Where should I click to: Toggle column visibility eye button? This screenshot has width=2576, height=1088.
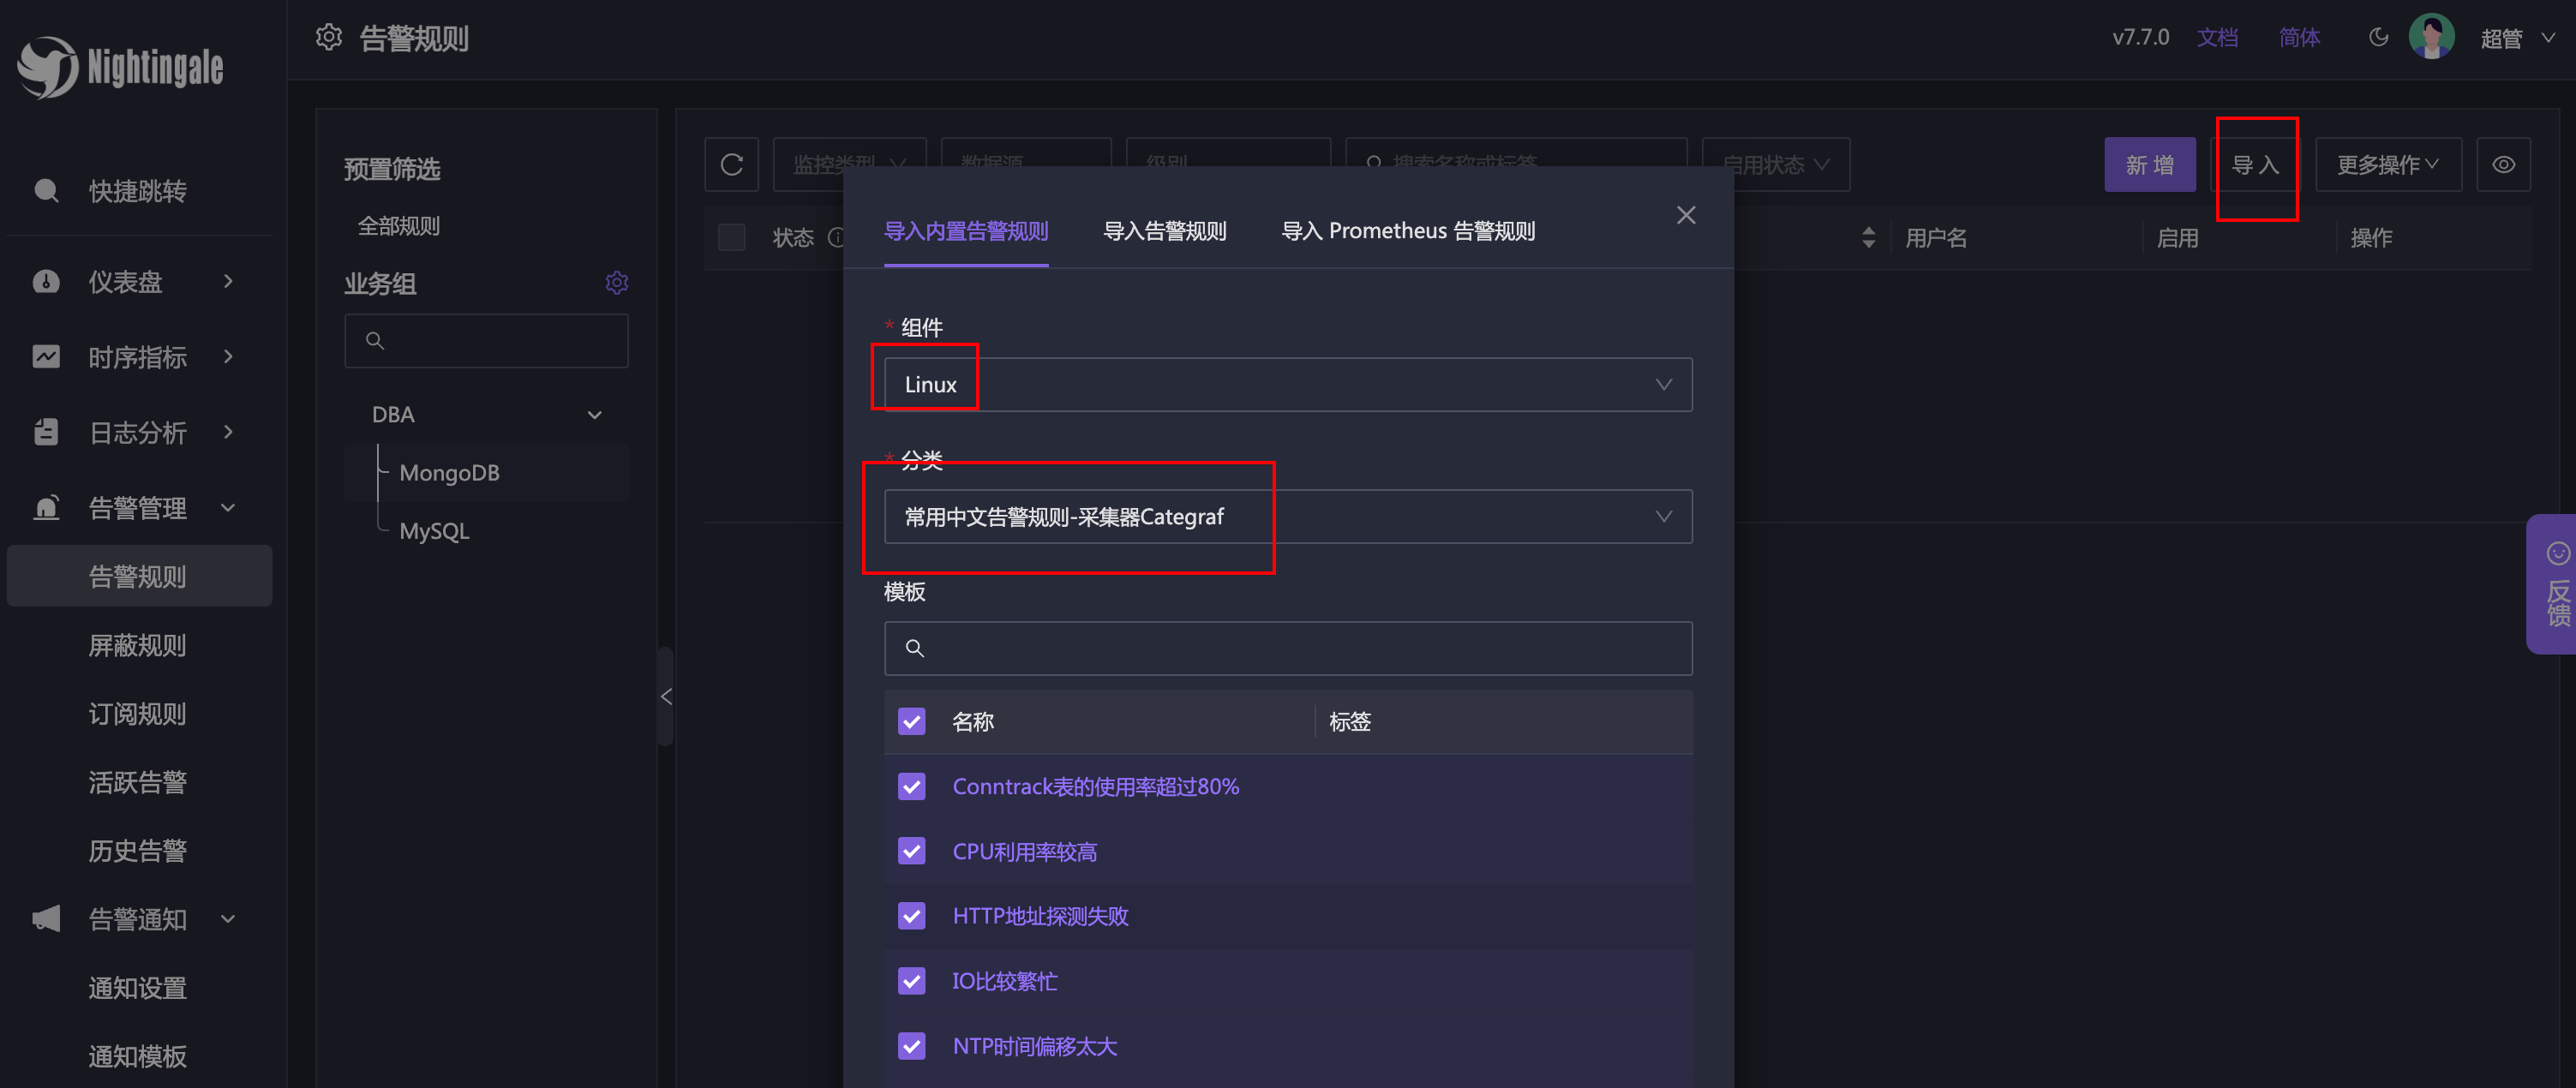pos(2503,164)
